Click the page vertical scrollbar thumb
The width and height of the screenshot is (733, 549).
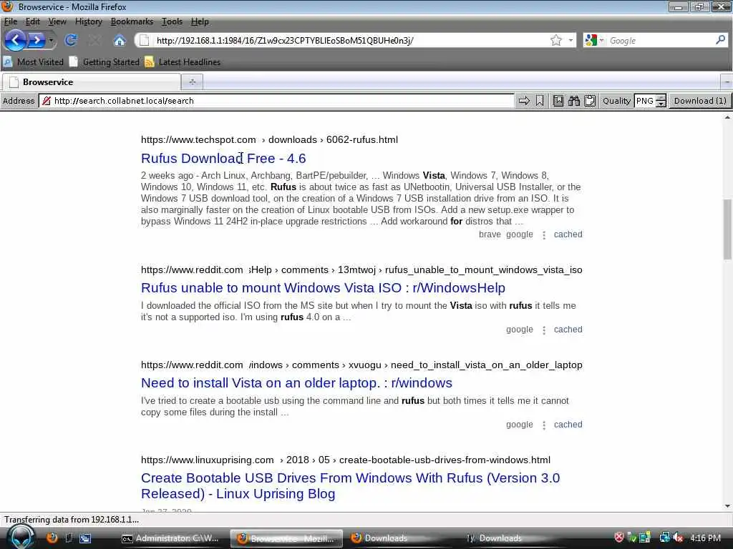pyautogui.click(x=727, y=229)
